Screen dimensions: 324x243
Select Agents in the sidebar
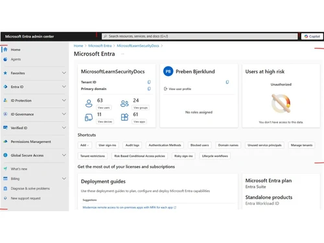point(16,59)
